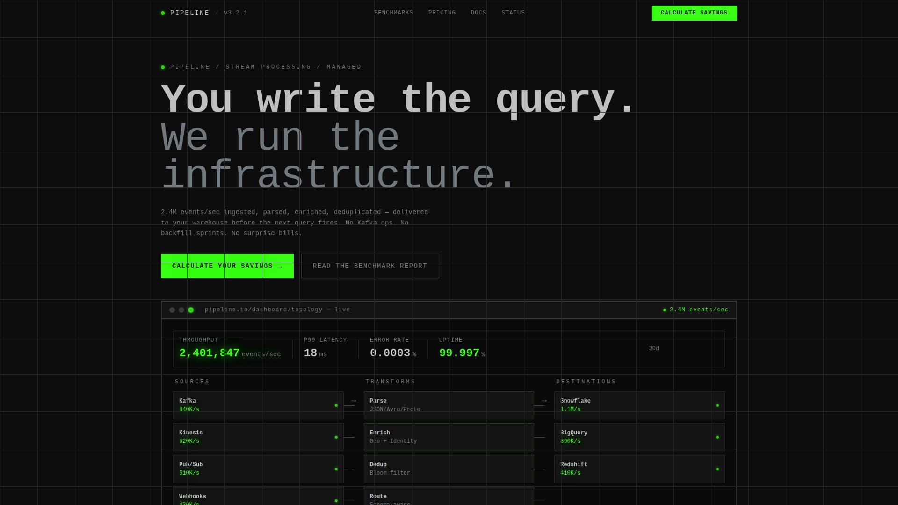
Task: Select the BigQuery destination node
Action: click(x=639, y=437)
